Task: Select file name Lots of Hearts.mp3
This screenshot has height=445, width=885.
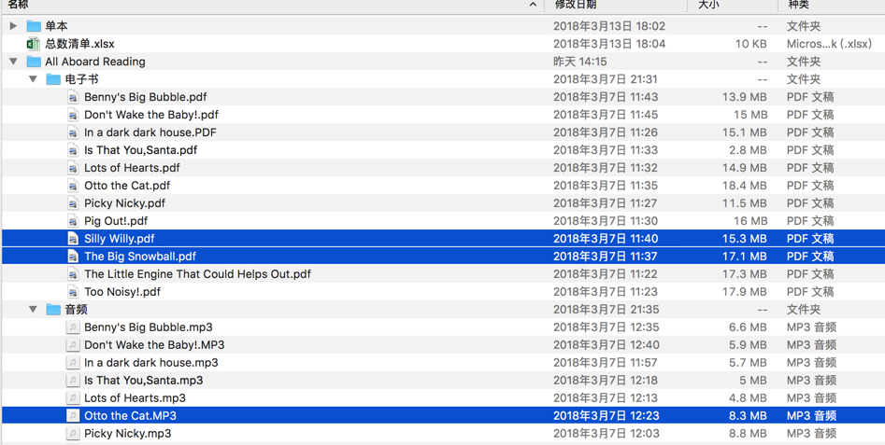Action: 135,398
